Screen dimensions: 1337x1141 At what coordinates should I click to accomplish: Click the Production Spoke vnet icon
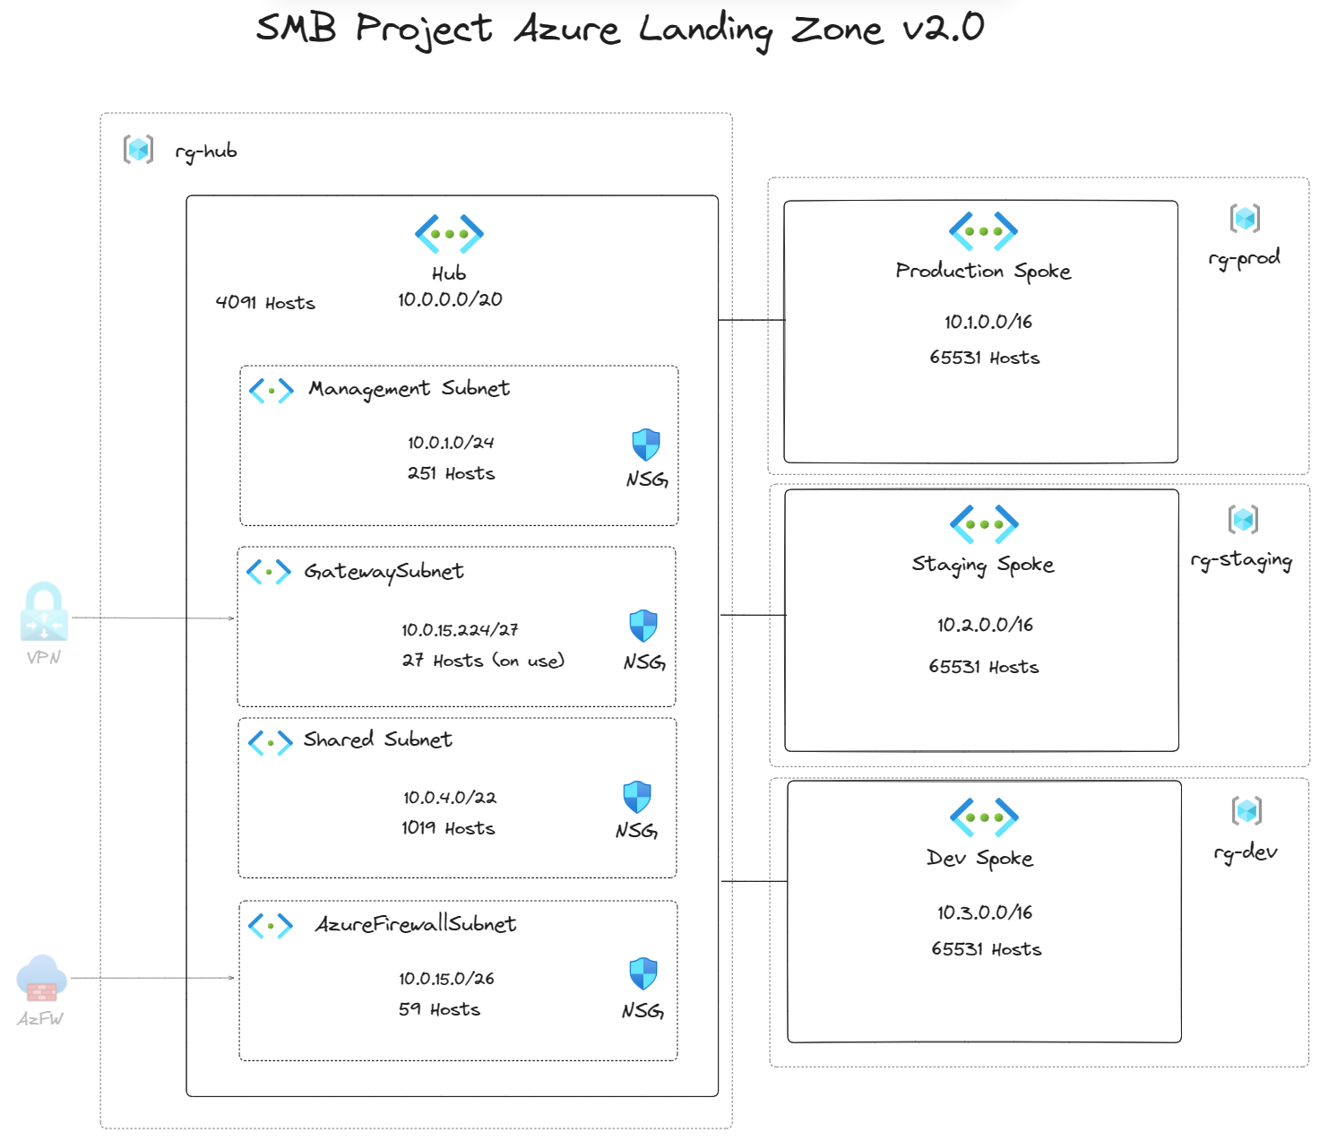click(983, 231)
